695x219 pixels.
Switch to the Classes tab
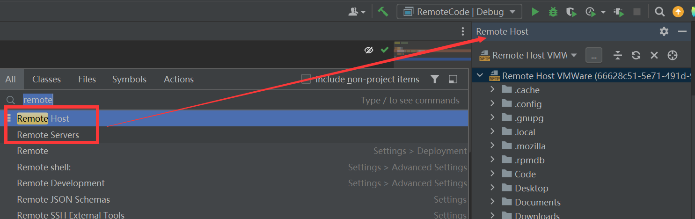46,80
